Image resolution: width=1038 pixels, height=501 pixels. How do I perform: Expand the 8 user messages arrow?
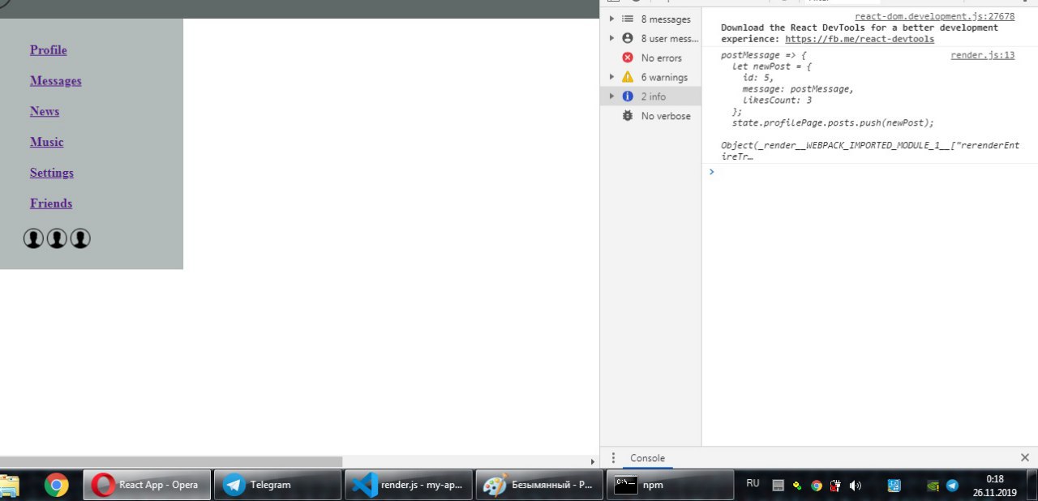pyautogui.click(x=612, y=38)
